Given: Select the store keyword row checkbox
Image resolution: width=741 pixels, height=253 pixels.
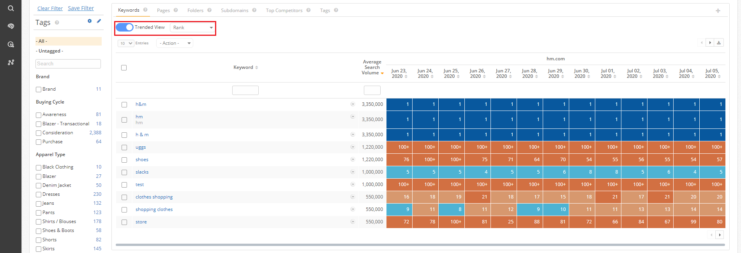Looking at the screenshot, I should point(124,222).
